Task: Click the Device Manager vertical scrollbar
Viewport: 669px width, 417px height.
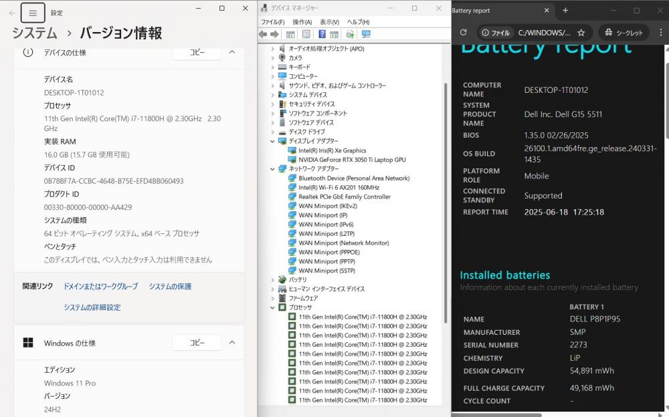Action: pyautogui.click(x=446, y=202)
